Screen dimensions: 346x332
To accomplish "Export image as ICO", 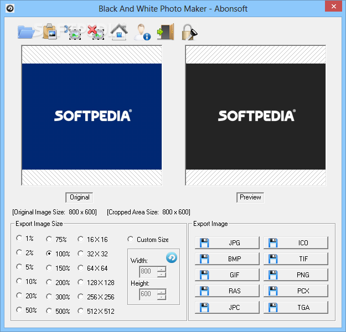I will (296, 243).
